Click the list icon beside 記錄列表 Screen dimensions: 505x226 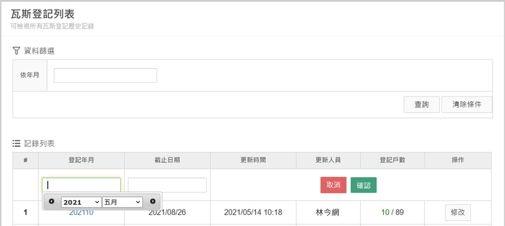click(16, 143)
